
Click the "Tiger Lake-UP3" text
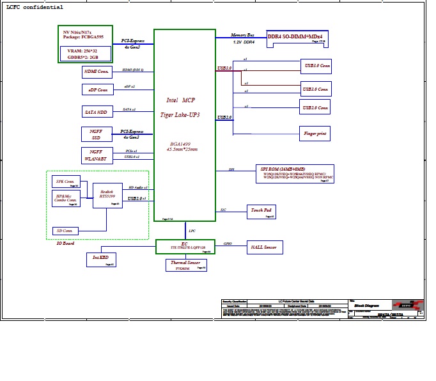point(180,115)
